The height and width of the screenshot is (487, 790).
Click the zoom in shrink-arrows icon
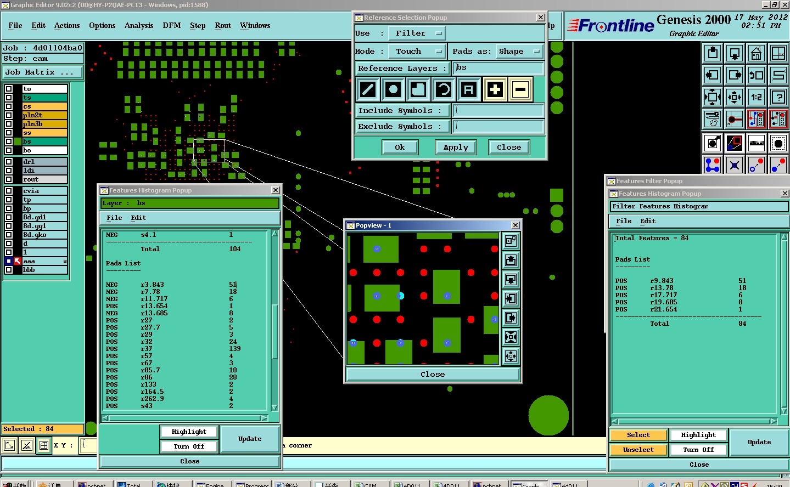(x=735, y=97)
